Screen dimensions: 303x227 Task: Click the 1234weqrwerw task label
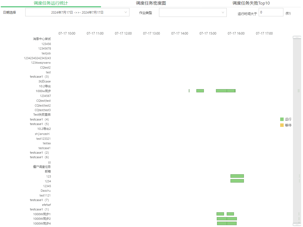point(41,63)
